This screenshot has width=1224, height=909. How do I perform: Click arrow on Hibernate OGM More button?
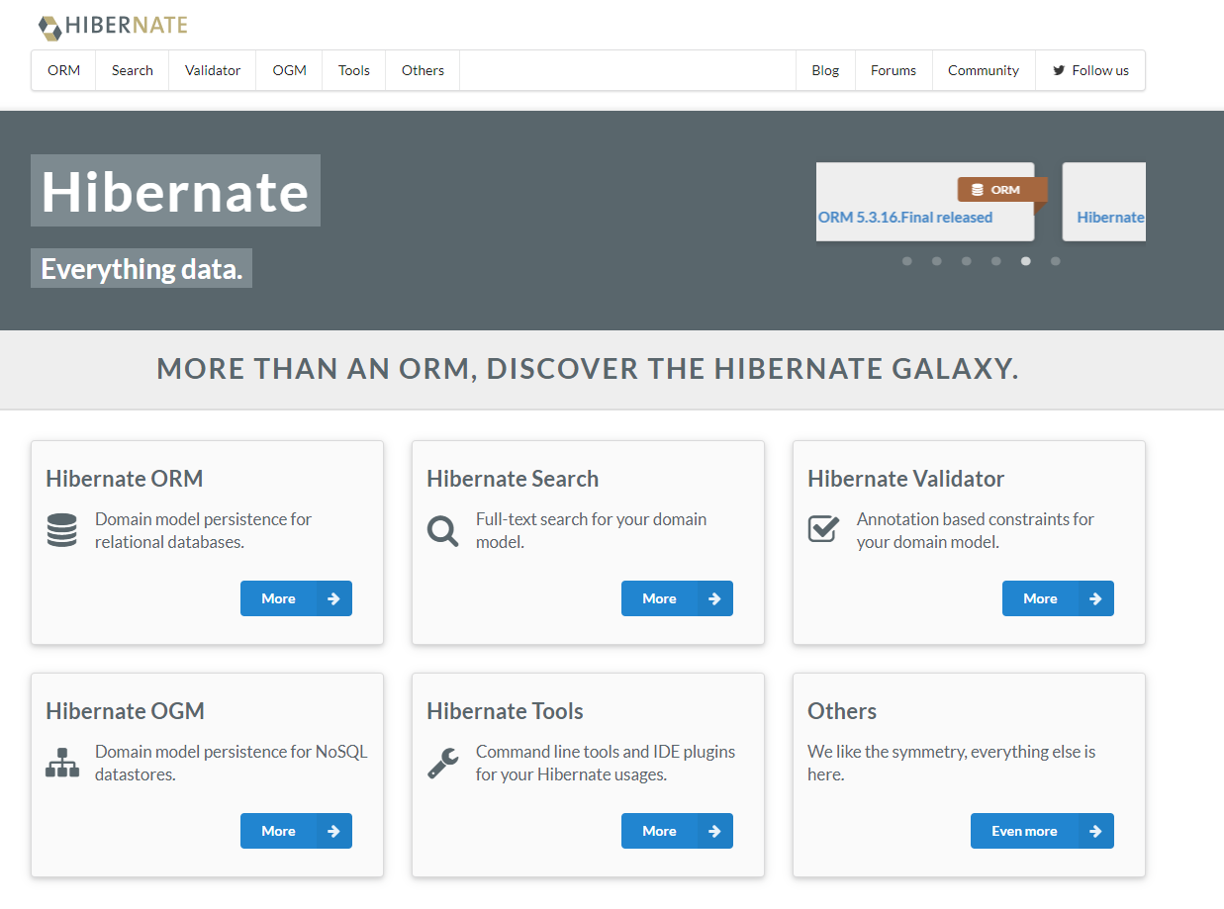[x=333, y=831]
